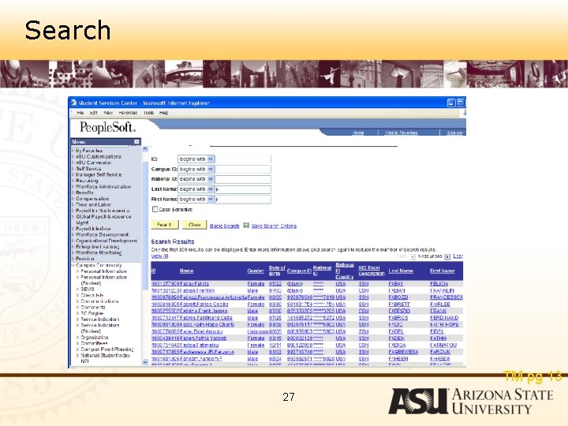Screen dimensions: 568x426
Task: Click the Save Search Criteria link
Action: click(x=274, y=226)
